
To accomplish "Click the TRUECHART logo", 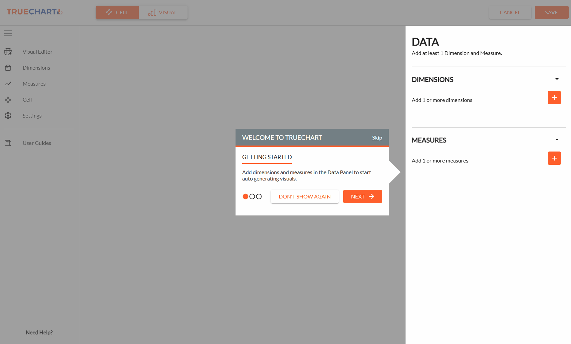I will coord(35,12).
